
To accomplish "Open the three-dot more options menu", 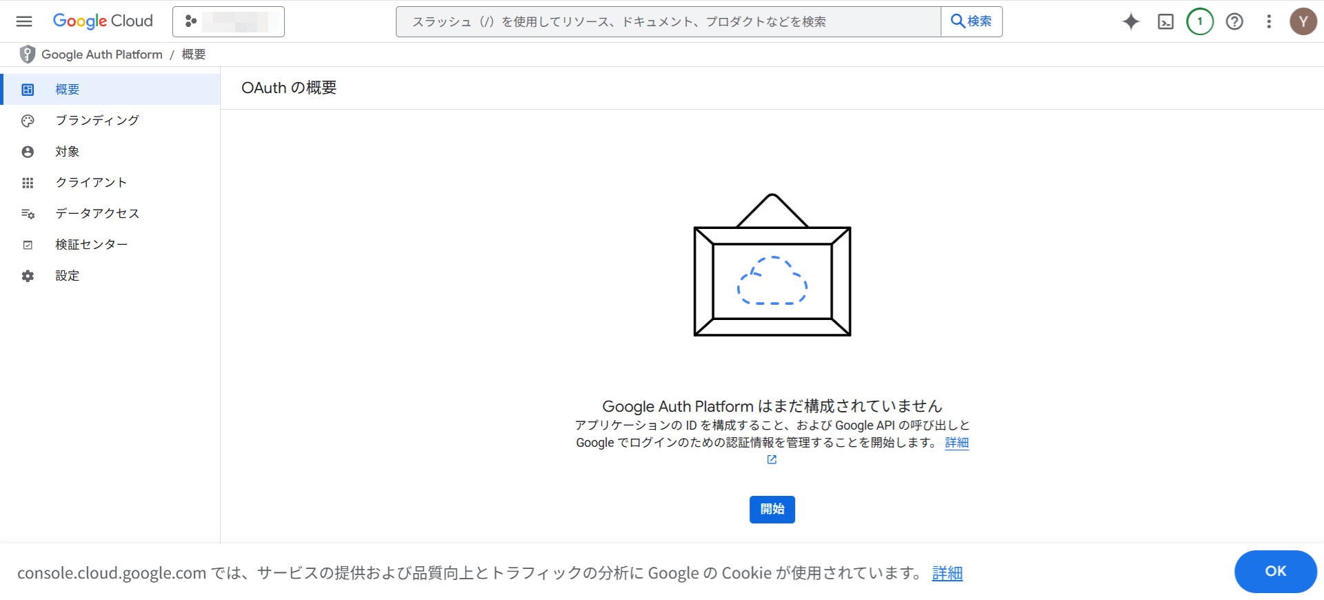I will click(1269, 21).
